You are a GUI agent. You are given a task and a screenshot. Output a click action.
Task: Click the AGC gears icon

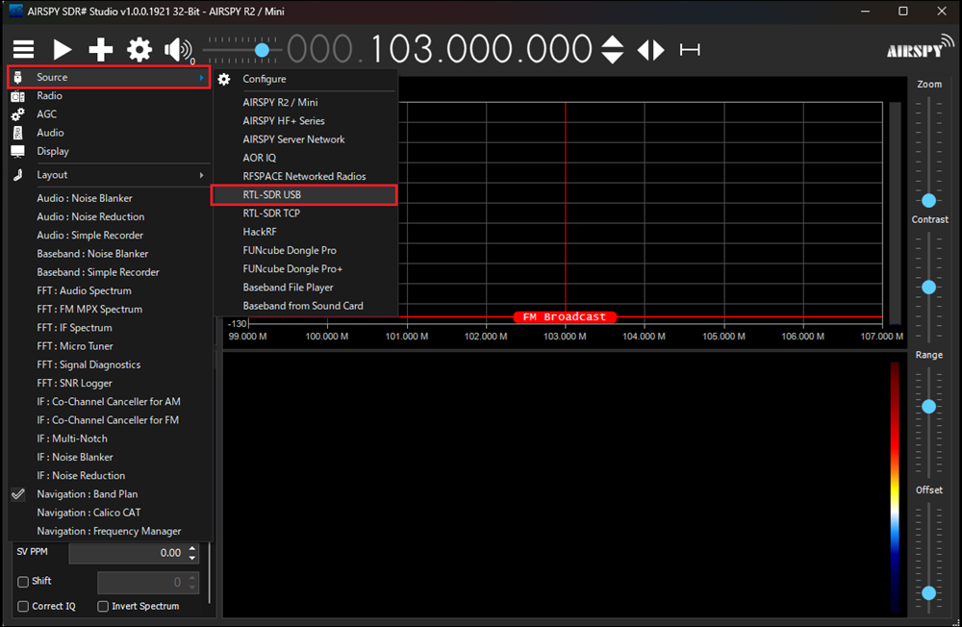pos(17,114)
